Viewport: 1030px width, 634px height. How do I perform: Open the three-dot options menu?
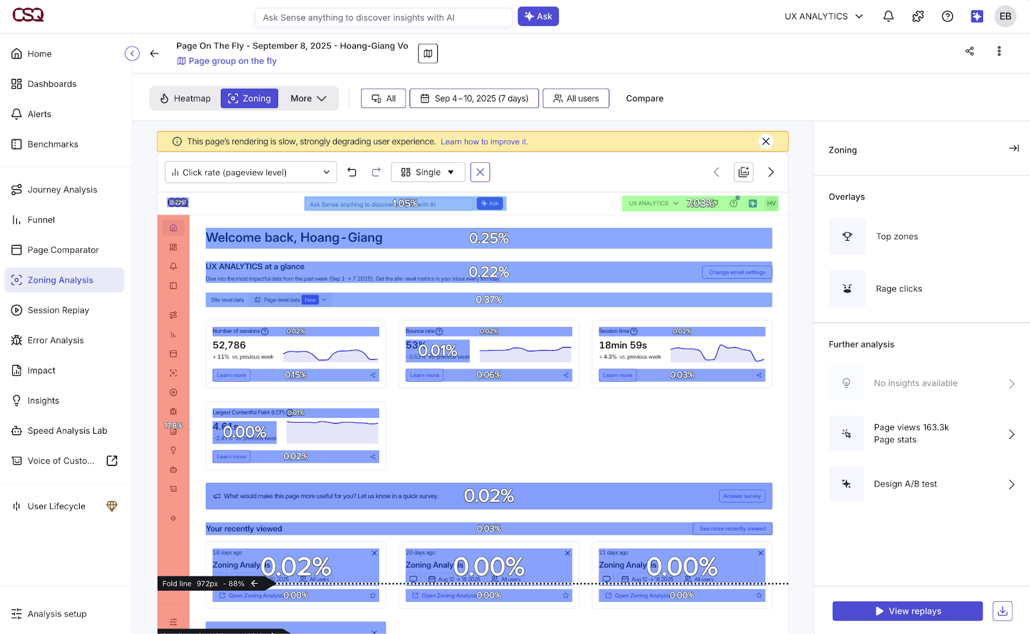click(999, 51)
